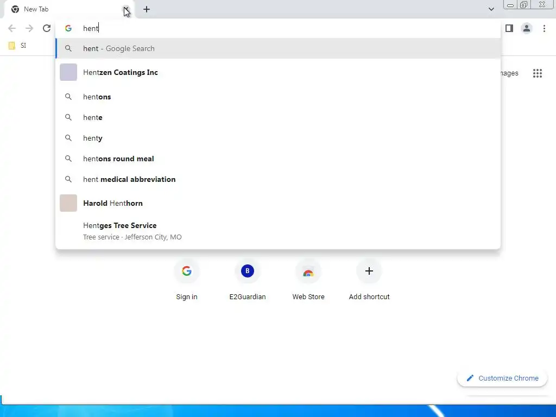Click the Harold Henthorn thumbnail image
The height and width of the screenshot is (417, 556).
(x=68, y=203)
